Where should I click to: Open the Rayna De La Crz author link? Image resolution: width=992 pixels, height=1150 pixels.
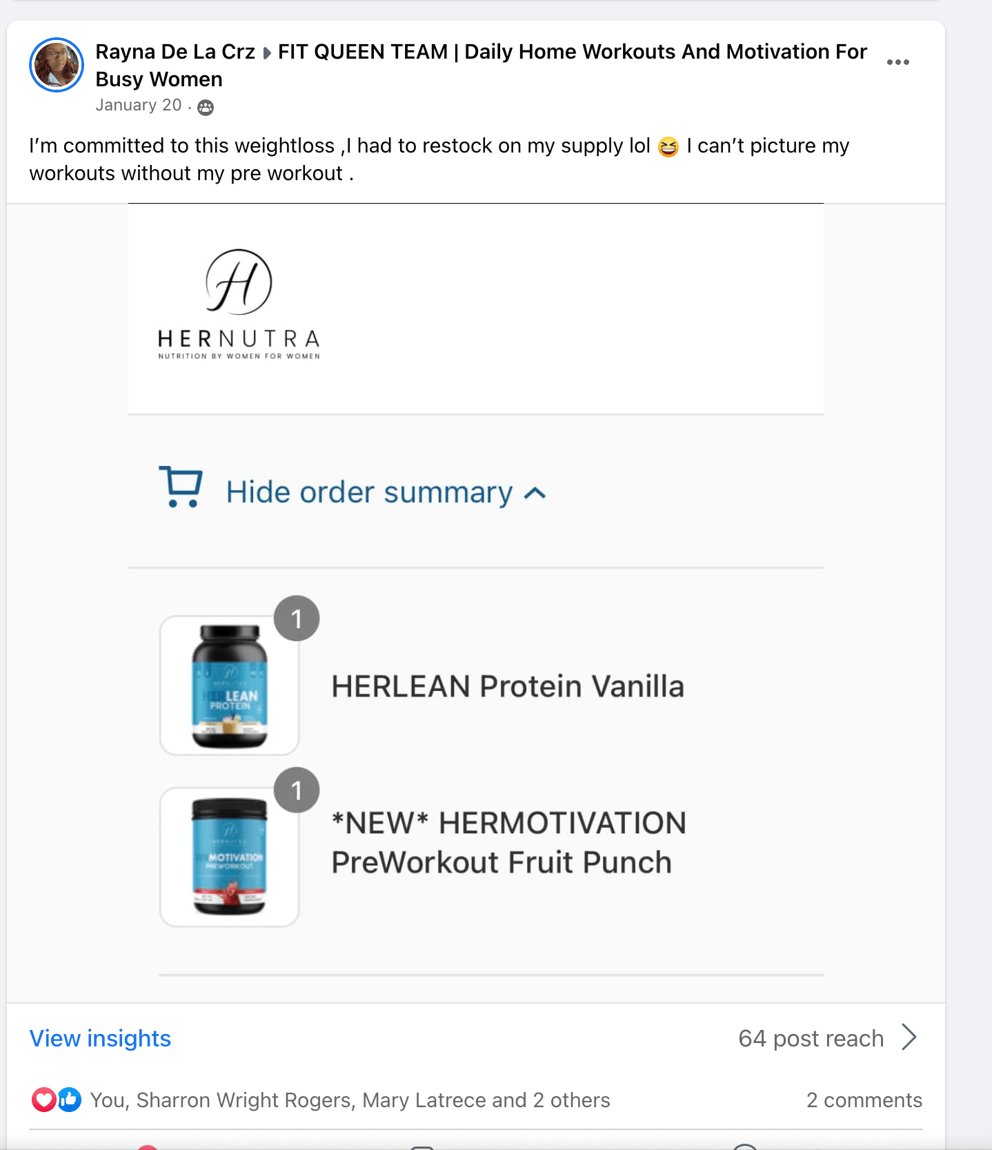[175, 52]
